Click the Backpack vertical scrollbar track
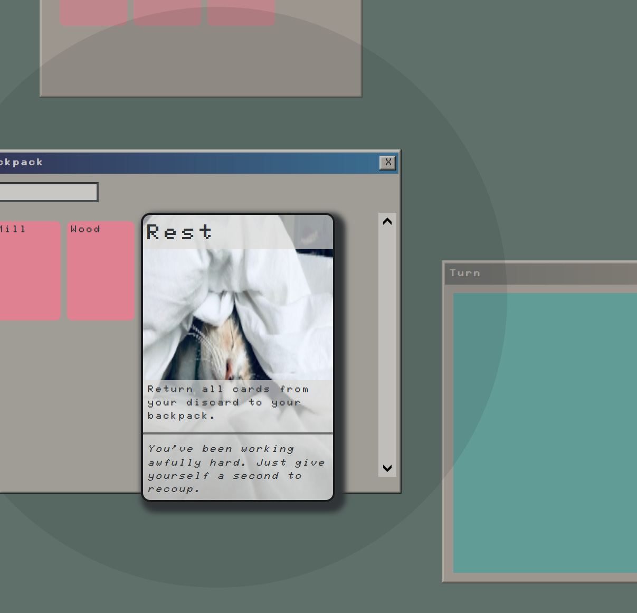Viewport: 637px width, 613px height. [x=387, y=345]
